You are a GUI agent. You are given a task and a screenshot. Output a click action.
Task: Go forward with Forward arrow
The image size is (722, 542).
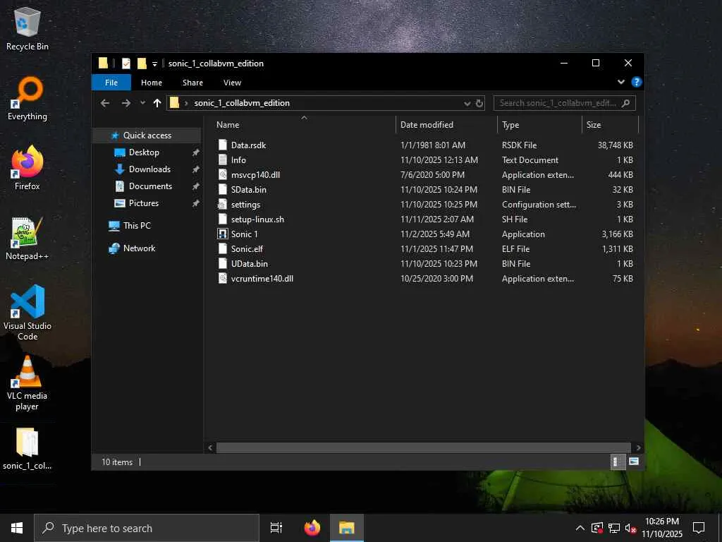[126, 103]
